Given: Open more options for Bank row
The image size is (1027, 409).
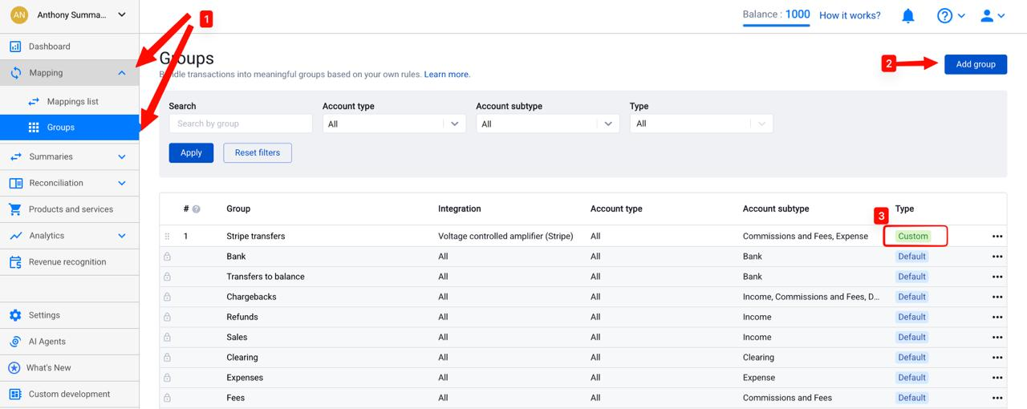Looking at the screenshot, I should coord(997,257).
